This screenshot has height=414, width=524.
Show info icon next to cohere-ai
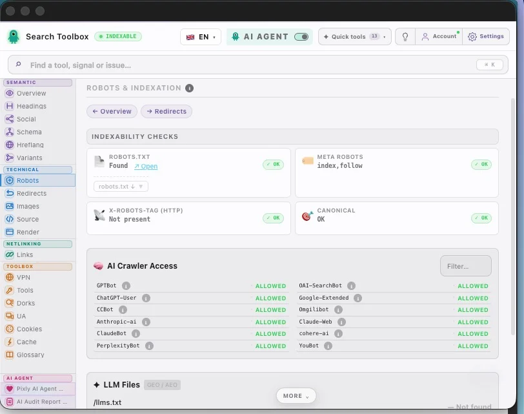click(x=338, y=334)
